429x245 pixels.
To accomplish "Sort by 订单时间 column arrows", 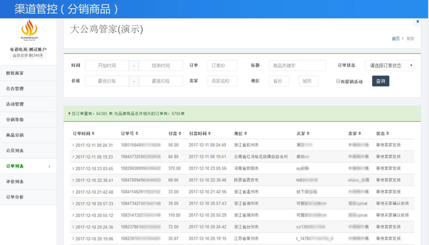I will 93,133.
